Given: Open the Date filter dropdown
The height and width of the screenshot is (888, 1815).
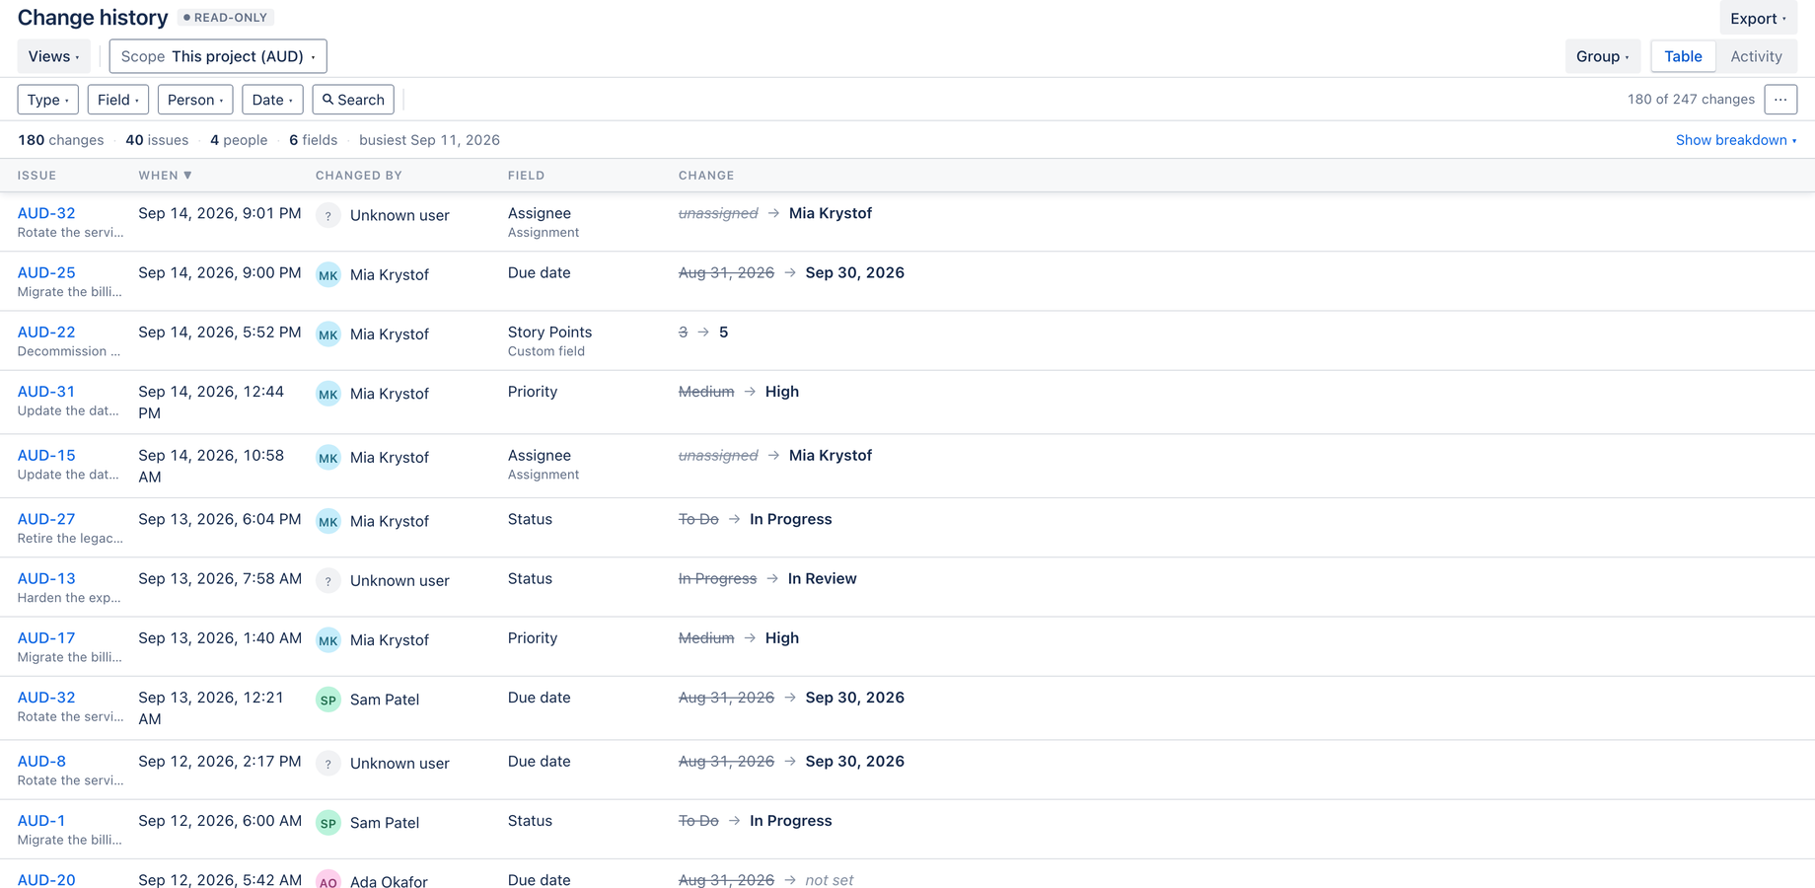Looking at the screenshot, I should (x=272, y=100).
